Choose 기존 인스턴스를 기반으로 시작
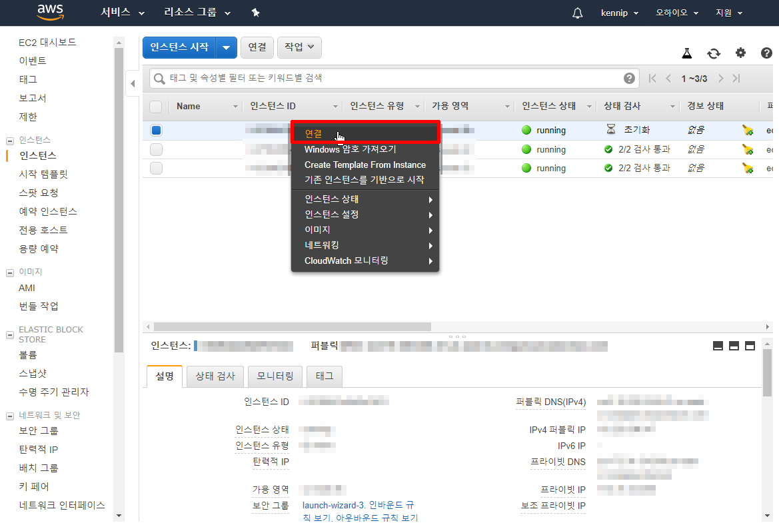779x525 pixels. pyautogui.click(x=365, y=180)
